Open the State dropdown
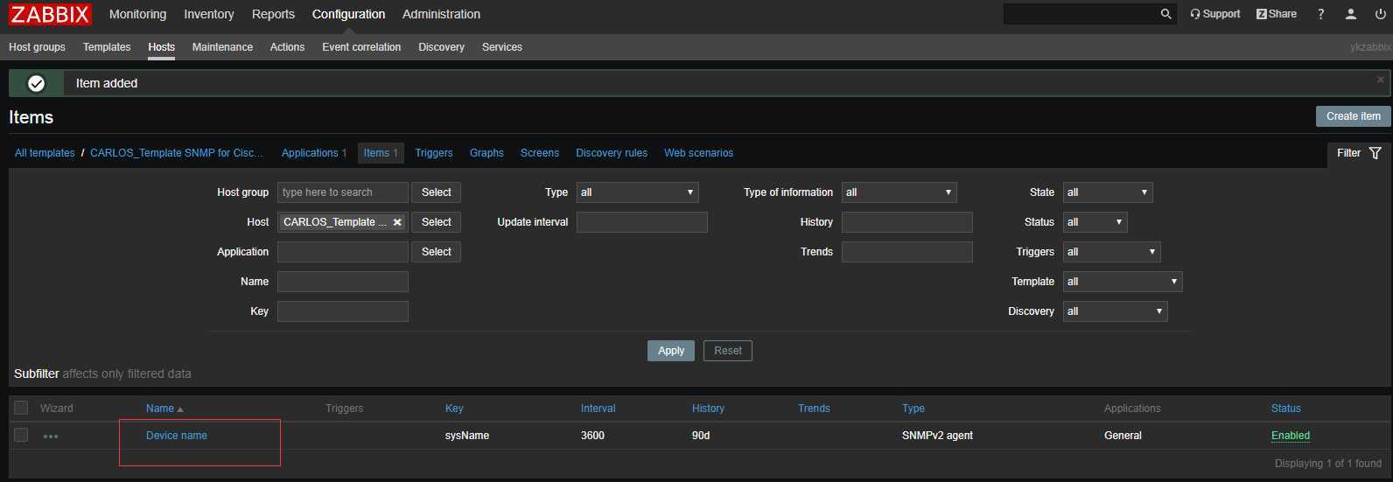This screenshot has width=1393, height=482. click(1108, 192)
